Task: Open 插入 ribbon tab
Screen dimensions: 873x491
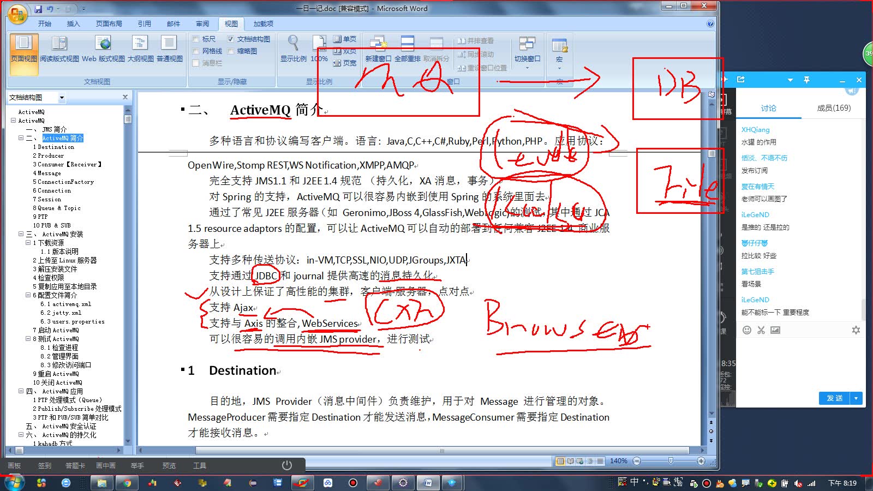Action: (73, 23)
